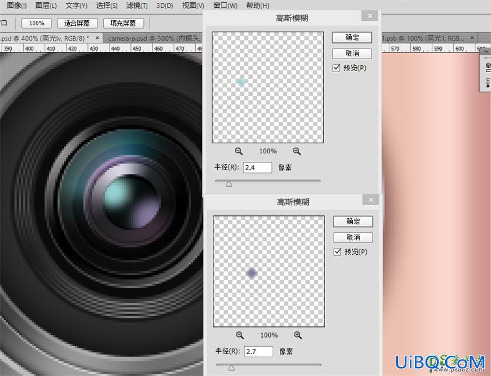The height and width of the screenshot is (376, 491).
Task: Toggle 预览(P) checkbox in lower dialog
Action: point(337,252)
